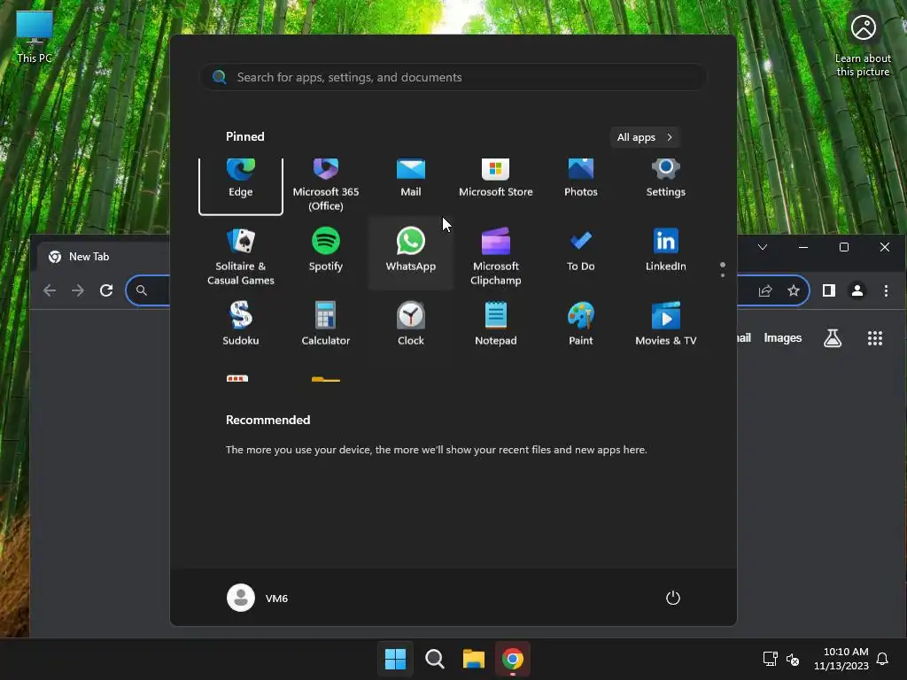
Task: Click Chrome's forward navigation arrow
Action: click(78, 290)
